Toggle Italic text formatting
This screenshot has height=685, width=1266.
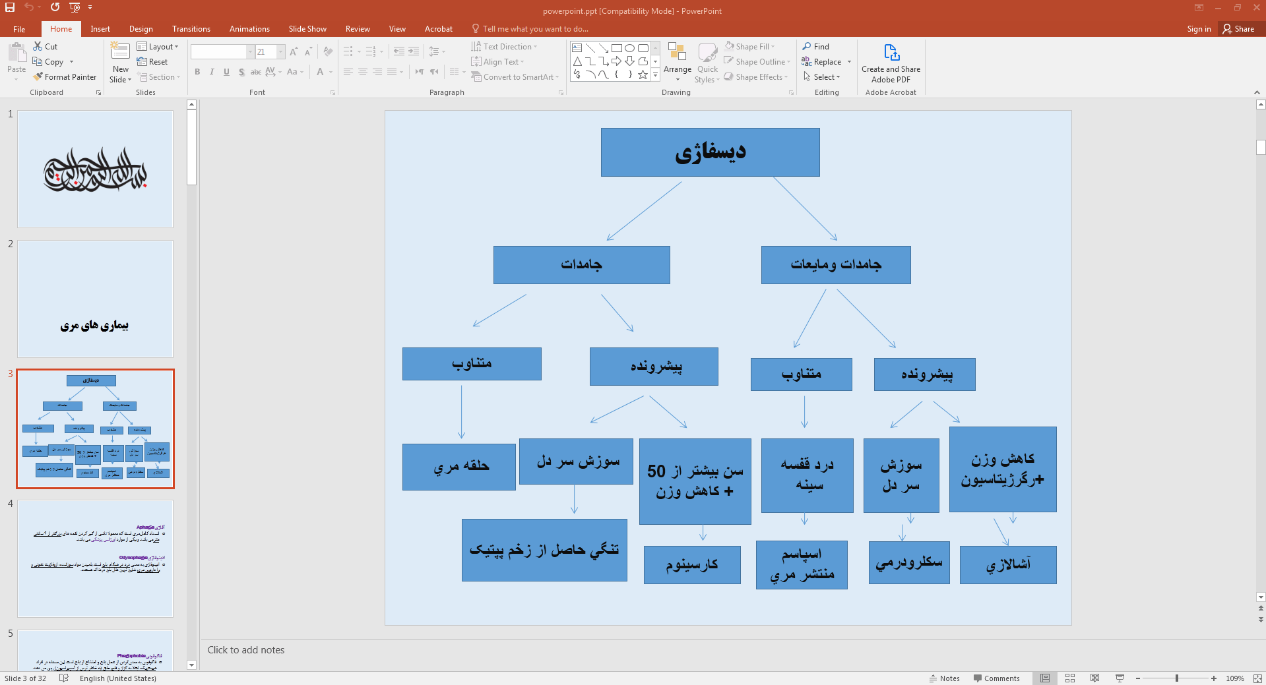[x=212, y=72]
